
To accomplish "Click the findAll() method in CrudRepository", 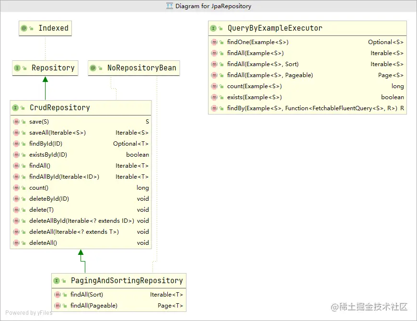I will [40, 166].
